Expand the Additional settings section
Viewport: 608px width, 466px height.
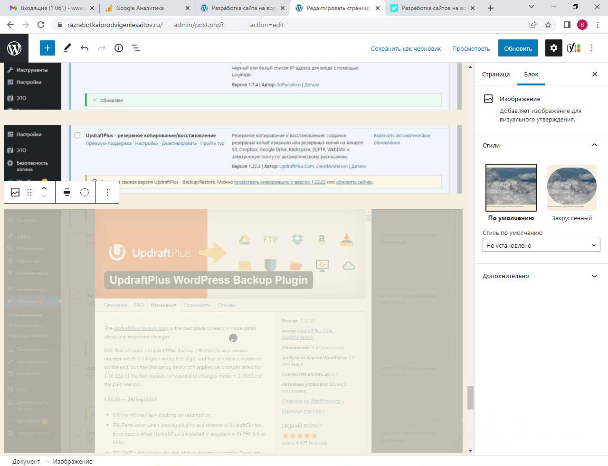click(x=541, y=276)
